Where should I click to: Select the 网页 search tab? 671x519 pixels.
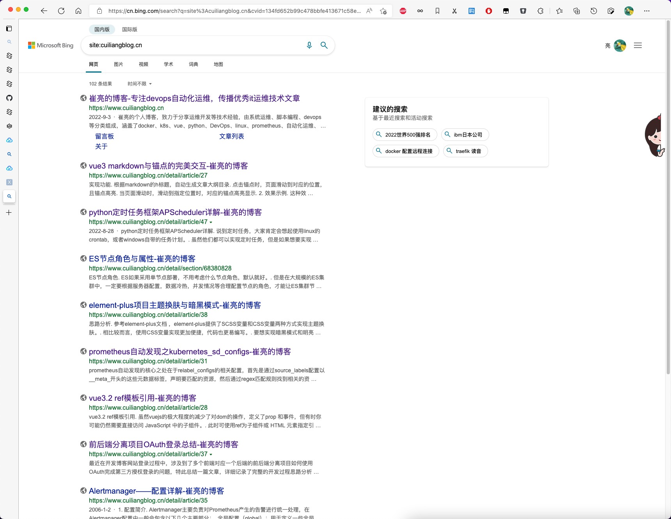94,64
